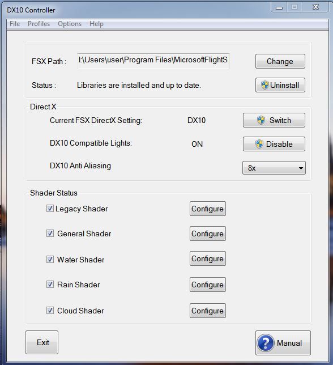Click the blue question mark Manual icon
Viewport: 333px width, 365px height.
click(266, 343)
